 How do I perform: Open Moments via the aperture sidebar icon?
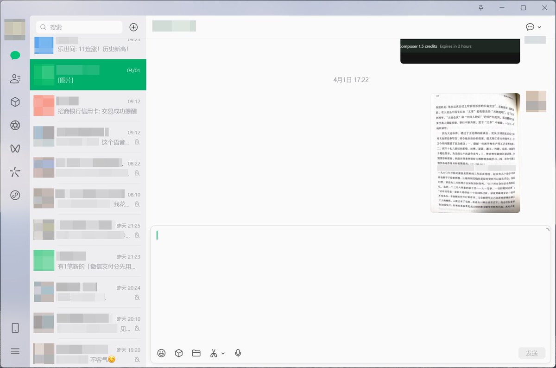coord(15,125)
